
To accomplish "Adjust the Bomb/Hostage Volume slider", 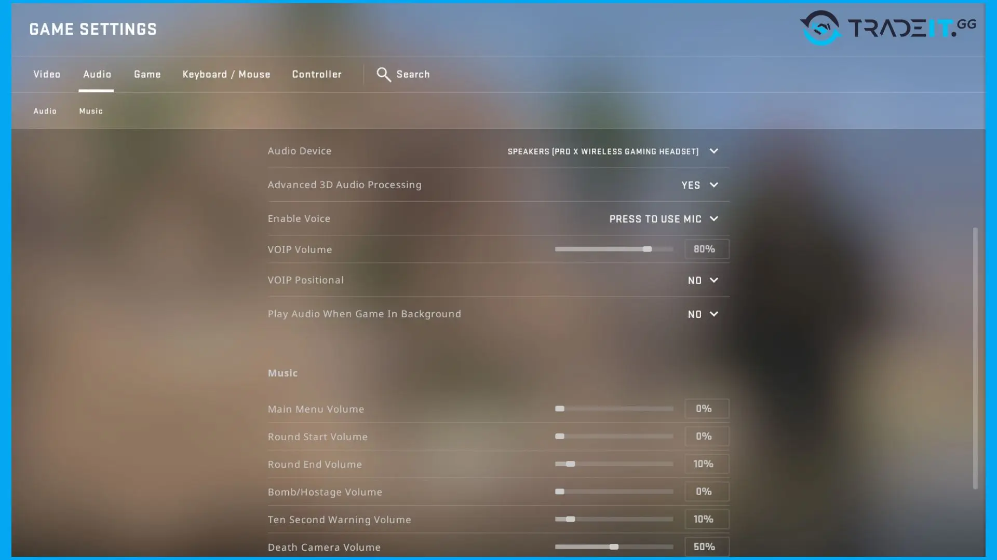I will (614, 492).
